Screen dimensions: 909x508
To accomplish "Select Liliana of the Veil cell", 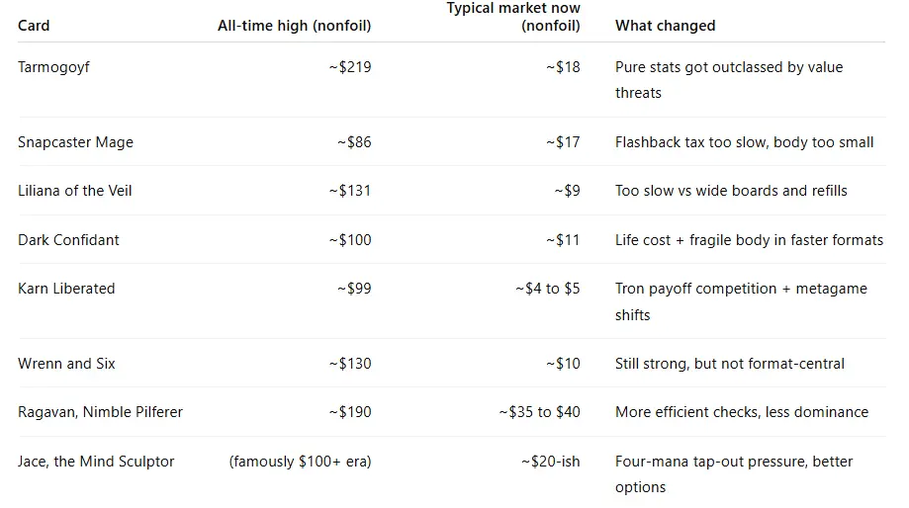I will tap(74, 191).
